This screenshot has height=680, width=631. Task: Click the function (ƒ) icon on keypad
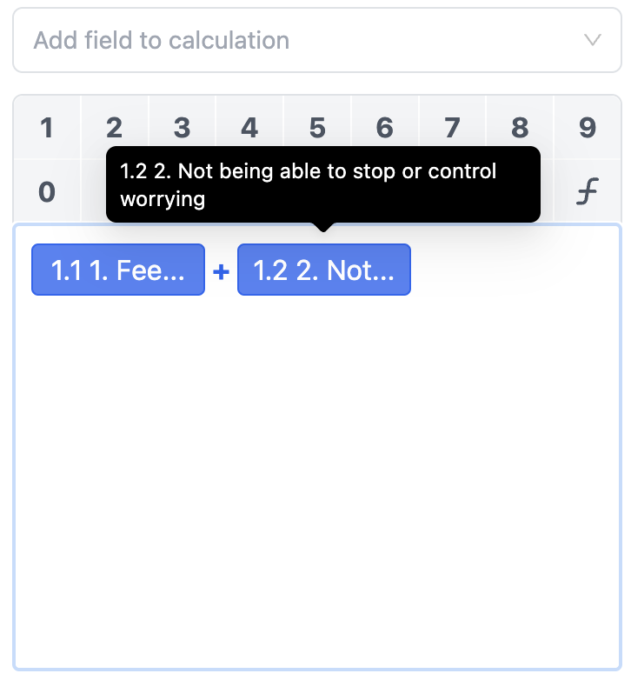pos(588,191)
